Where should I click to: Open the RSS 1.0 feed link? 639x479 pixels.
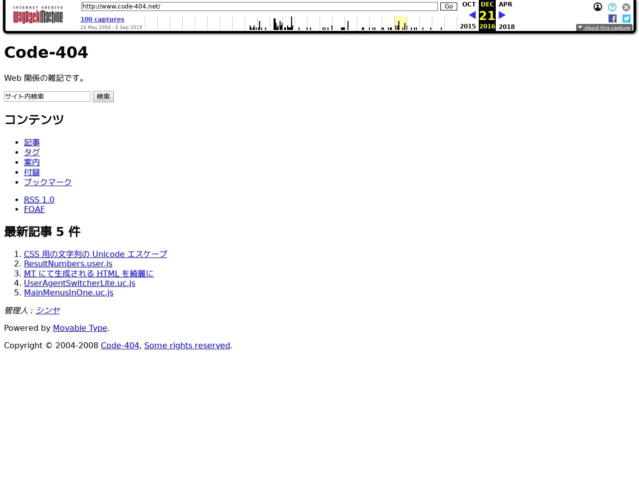click(x=39, y=200)
